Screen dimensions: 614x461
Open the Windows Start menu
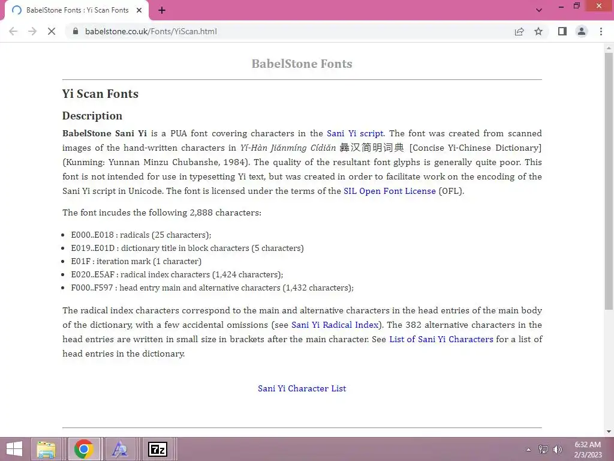(14, 449)
